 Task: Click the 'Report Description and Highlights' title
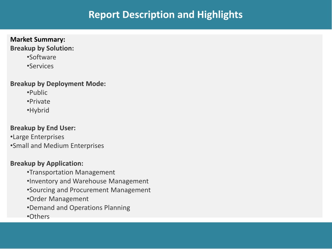pos(165,15)
